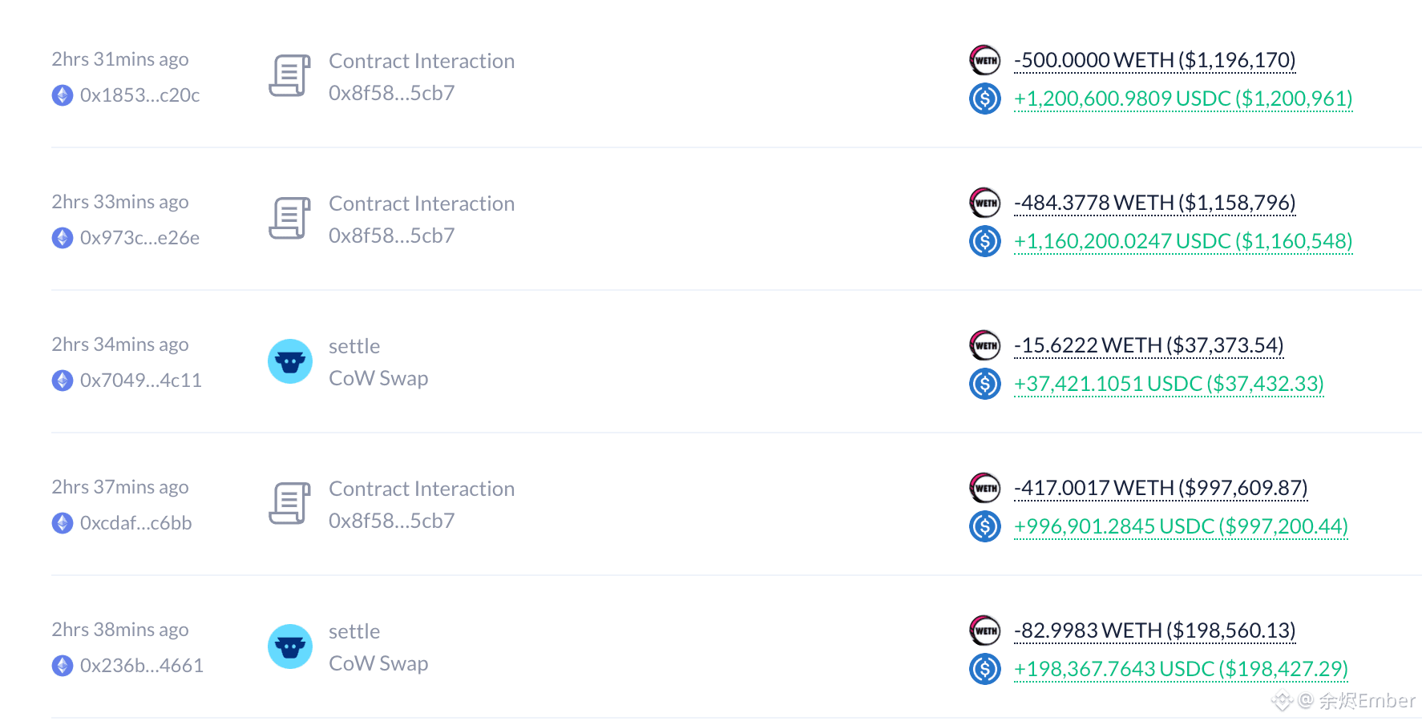Open +996,901.2845 USDC amount link
The image size is (1422, 721).
(x=1181, y=526)
